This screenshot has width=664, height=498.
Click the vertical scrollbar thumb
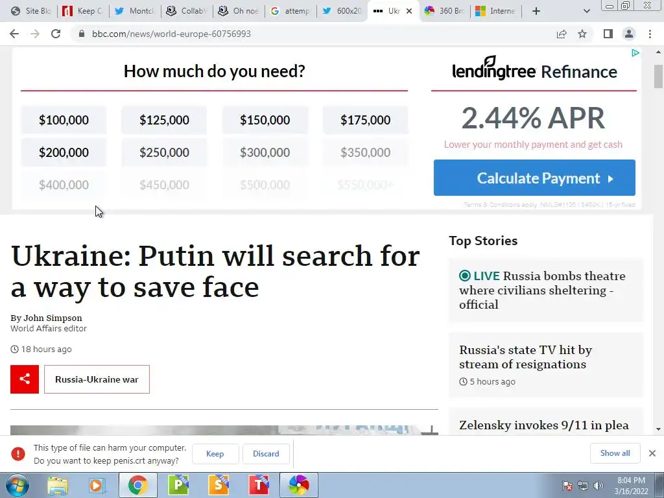click(x=658, y=77)
